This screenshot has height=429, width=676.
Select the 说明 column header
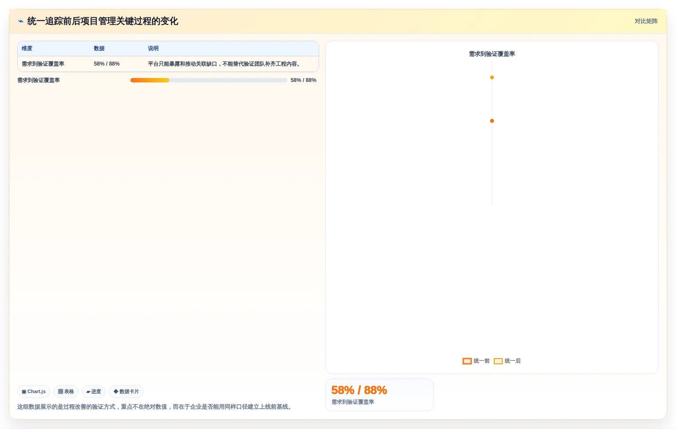coord(153,48)
